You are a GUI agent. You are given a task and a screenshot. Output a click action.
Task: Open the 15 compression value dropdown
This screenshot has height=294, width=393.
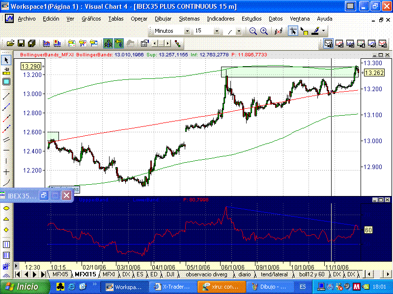(x=217, y=31)
